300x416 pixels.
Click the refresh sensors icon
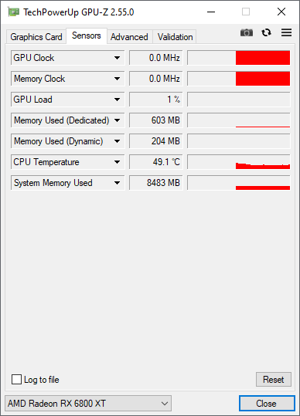266,32
